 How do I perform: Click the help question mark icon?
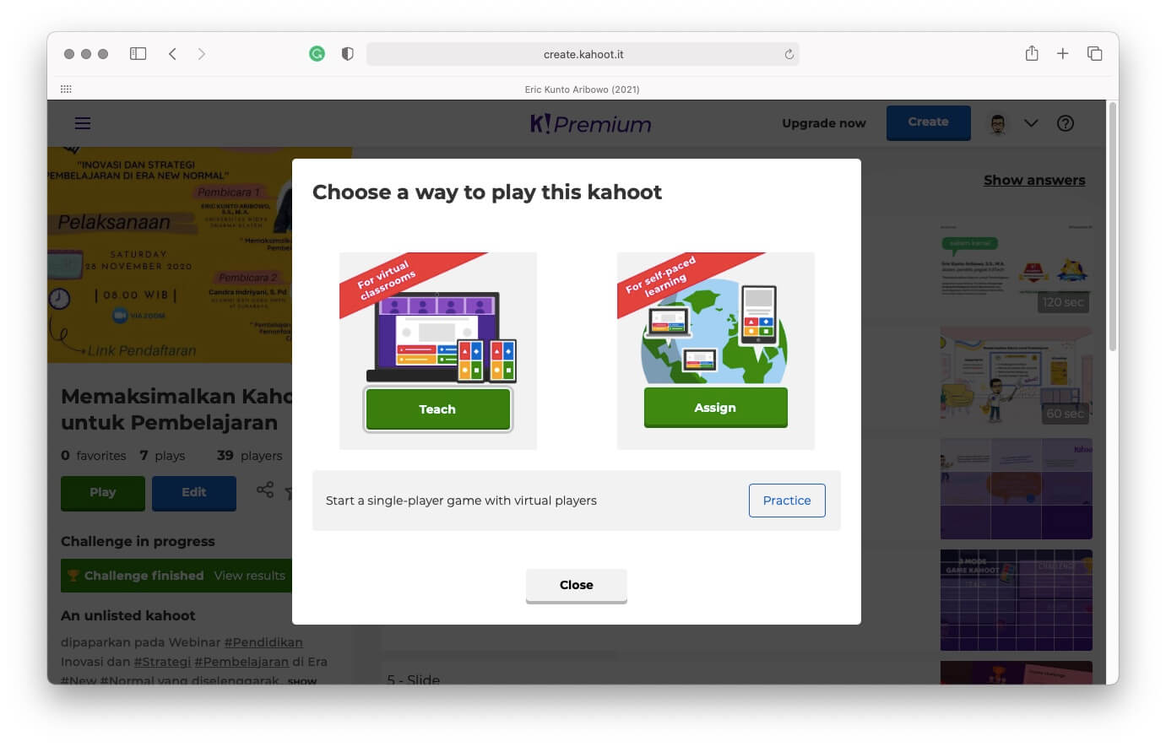pyautogui.click(x=1066, y=123)
